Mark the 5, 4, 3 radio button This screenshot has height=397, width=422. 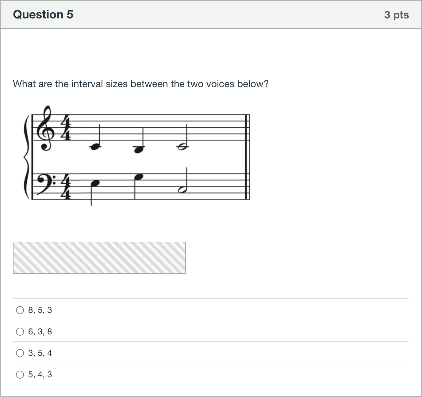click(x=20, y=375)
